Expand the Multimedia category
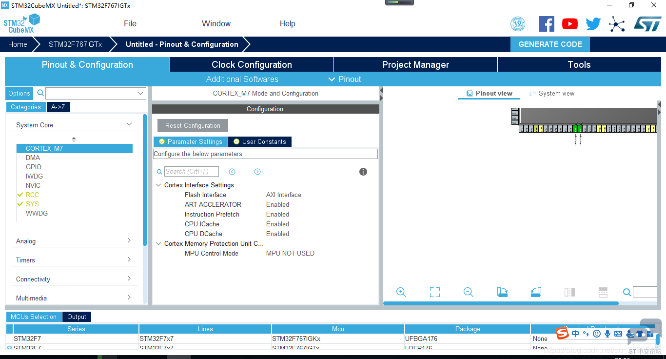Viewport: 666px width, 359px height. tap(129, 298)
